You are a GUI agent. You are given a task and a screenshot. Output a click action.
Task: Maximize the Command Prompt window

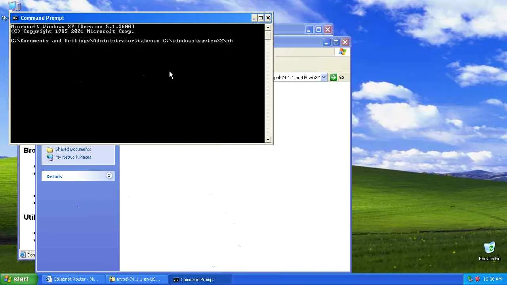click(261, 18)
